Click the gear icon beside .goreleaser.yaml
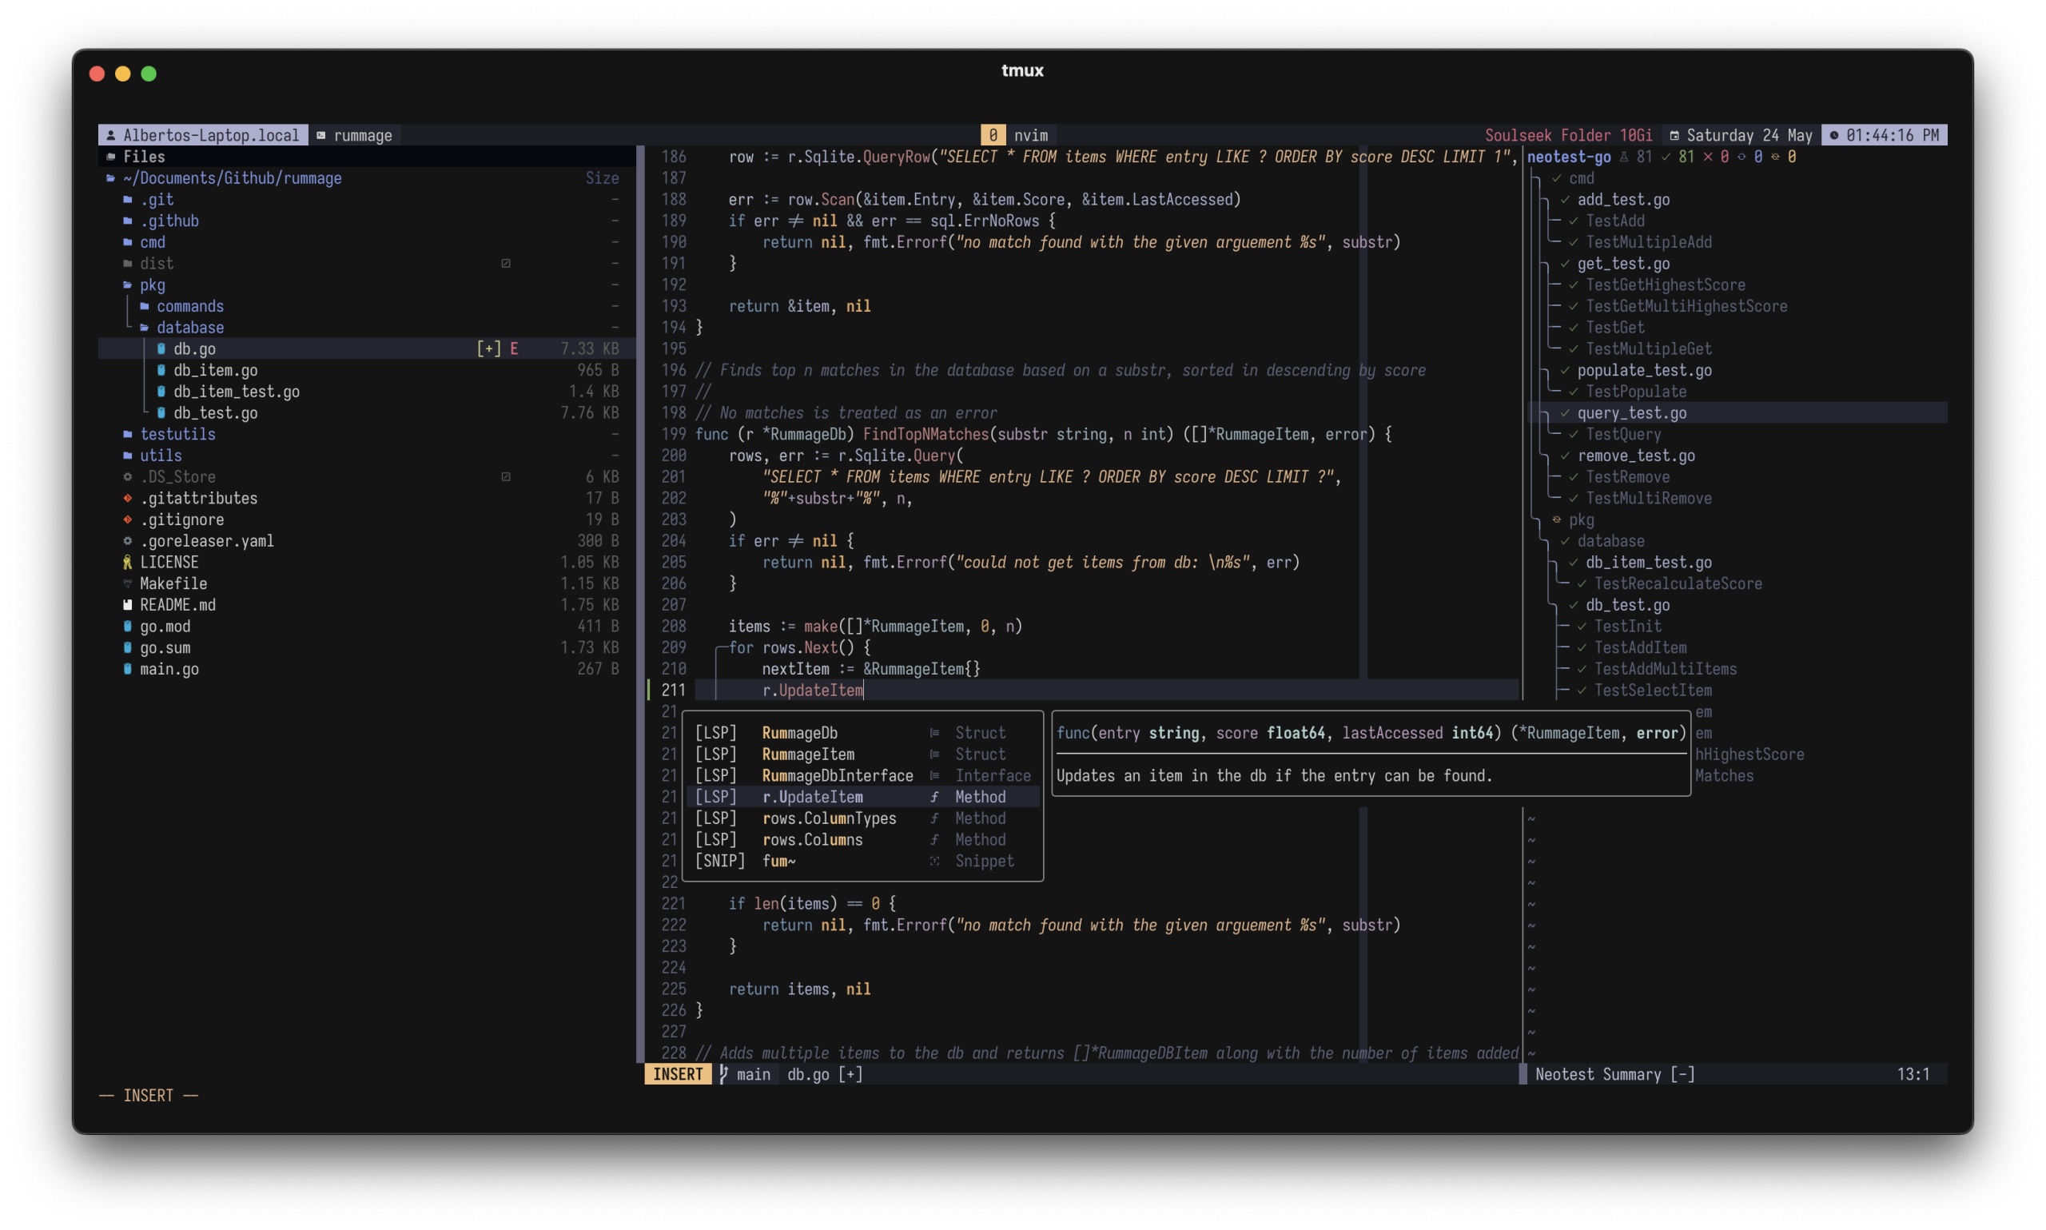 click(x=128, y=541)
